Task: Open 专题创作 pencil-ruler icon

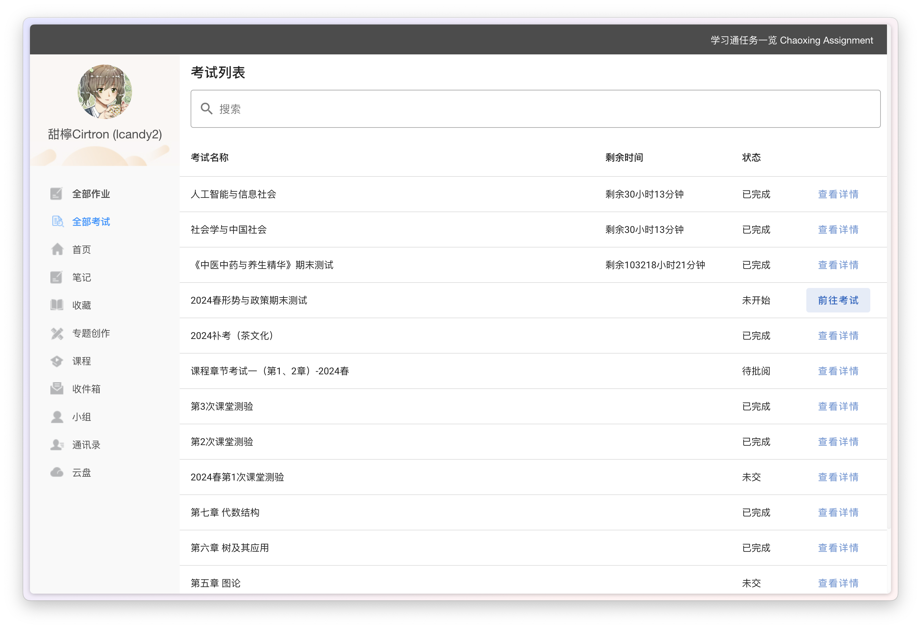Action: [57, 333]
